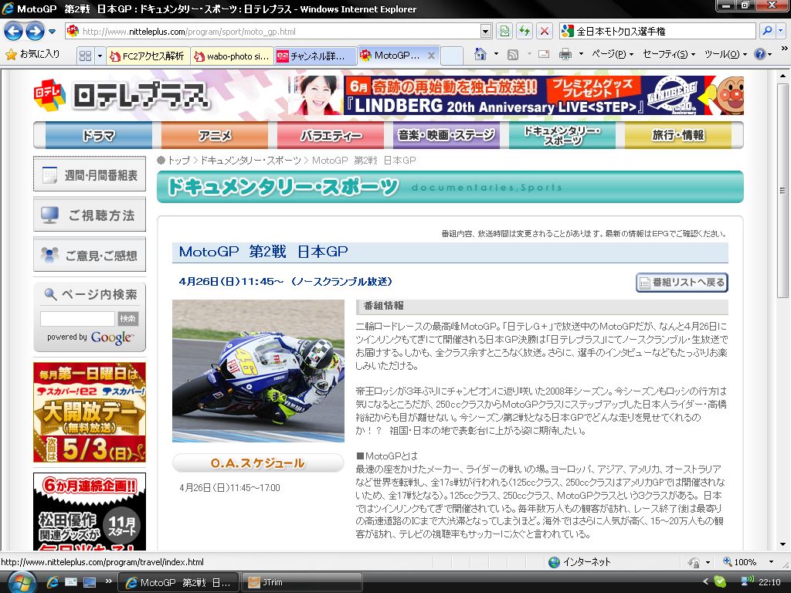Open the ツール(O) menu

click(725, 54)
